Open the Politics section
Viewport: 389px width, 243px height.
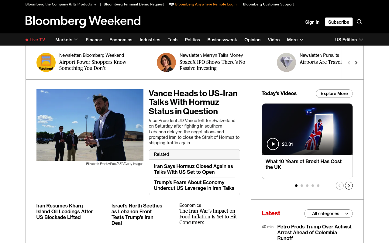point(192,40)
